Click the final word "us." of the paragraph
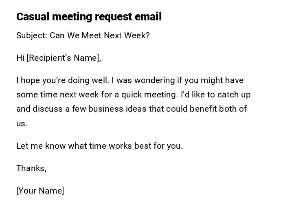This screenshot has width=285, height=216. point(22,123)
